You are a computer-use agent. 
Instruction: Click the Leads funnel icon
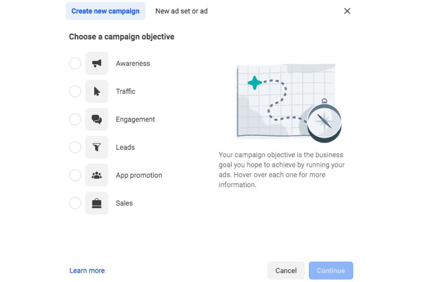pos(97,147)
